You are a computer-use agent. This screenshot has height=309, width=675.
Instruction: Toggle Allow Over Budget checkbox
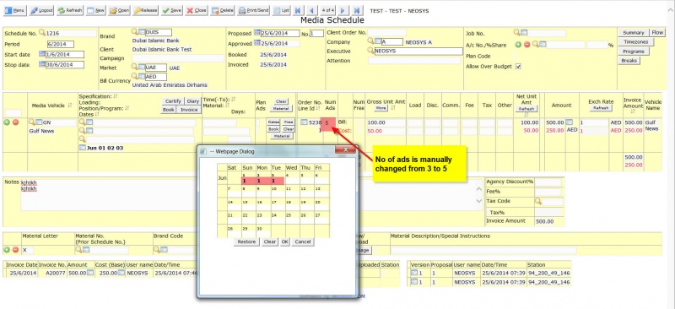click(518, 67)
